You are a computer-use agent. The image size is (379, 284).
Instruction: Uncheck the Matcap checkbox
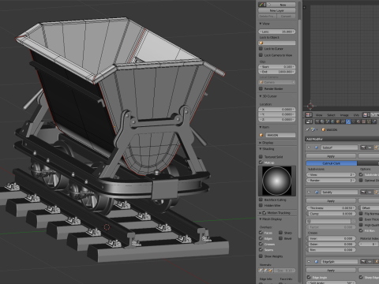click(x=261, y=163)
